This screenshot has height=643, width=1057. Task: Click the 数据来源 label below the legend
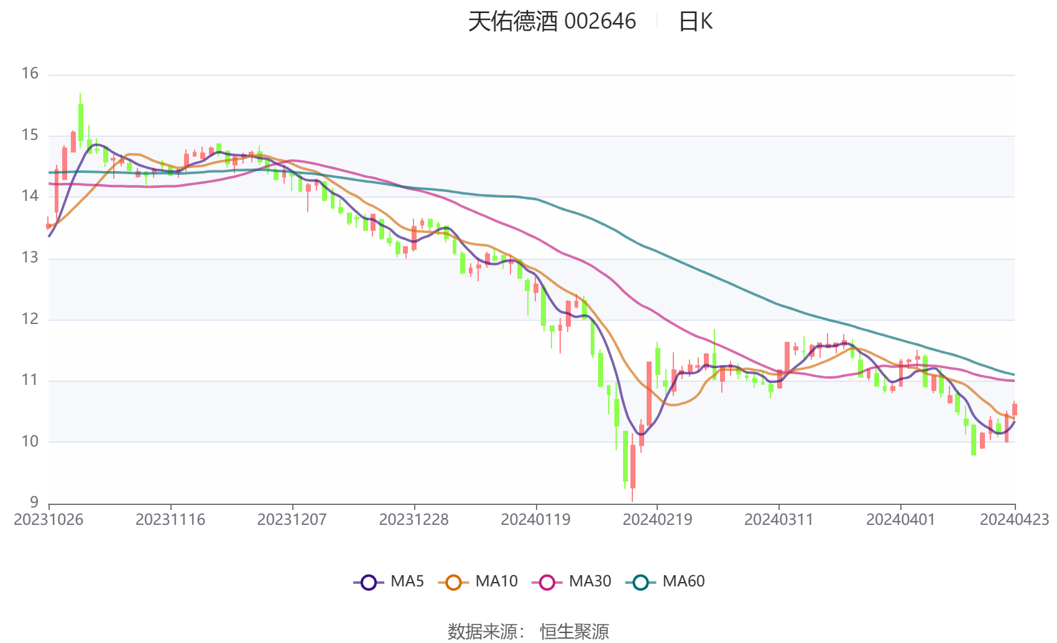click(483, 631)
